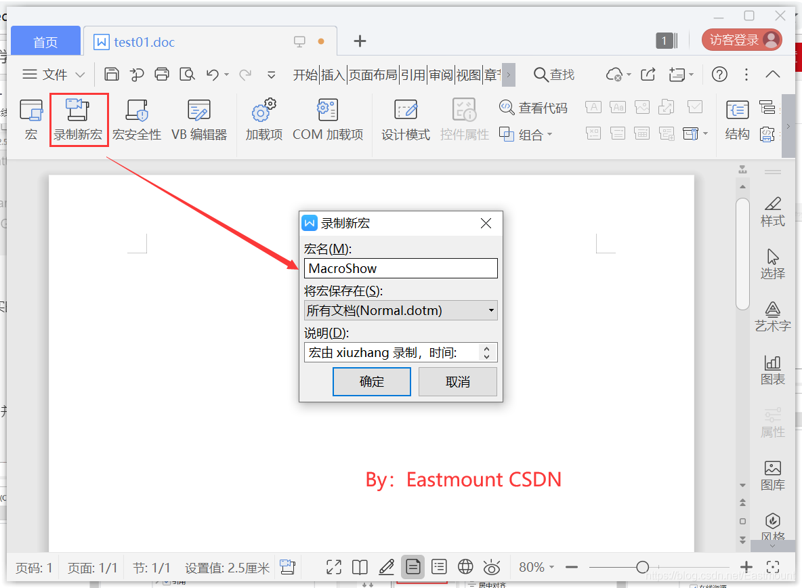The image size is (802, 588).
Task: Open 图库 gallery side panel
Action: (772, 476)
